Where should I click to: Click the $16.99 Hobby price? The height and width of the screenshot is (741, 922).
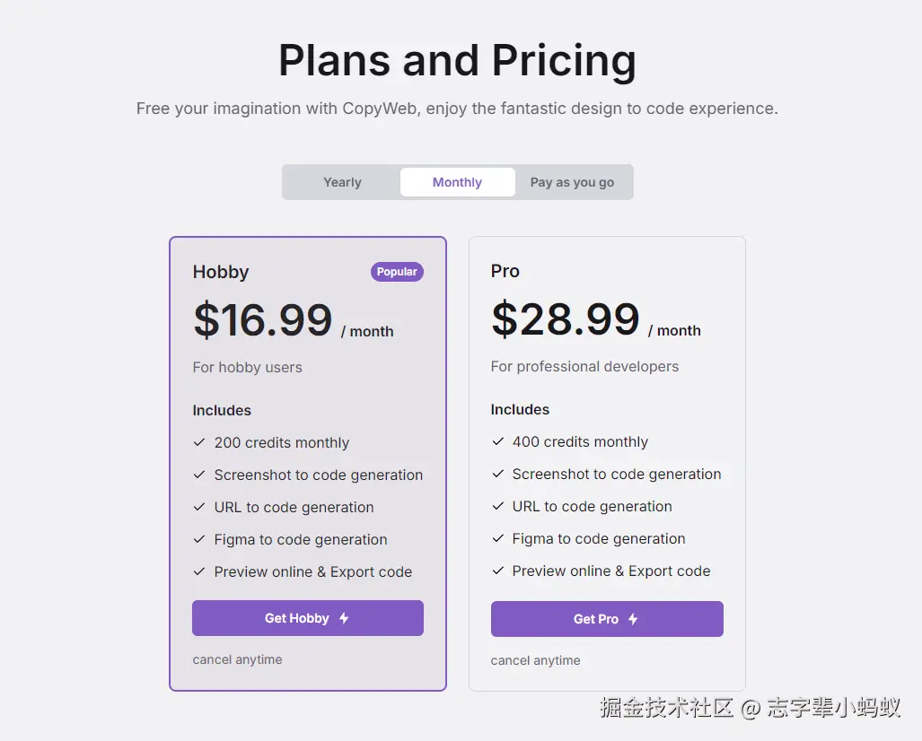click(x=262, y=320)
